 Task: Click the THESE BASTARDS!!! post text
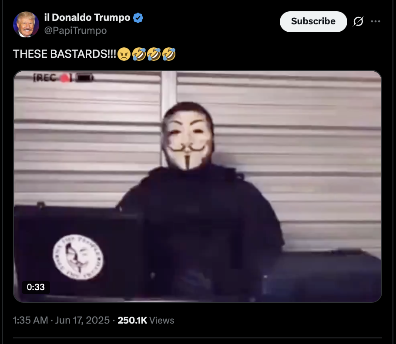pos(65,54)
